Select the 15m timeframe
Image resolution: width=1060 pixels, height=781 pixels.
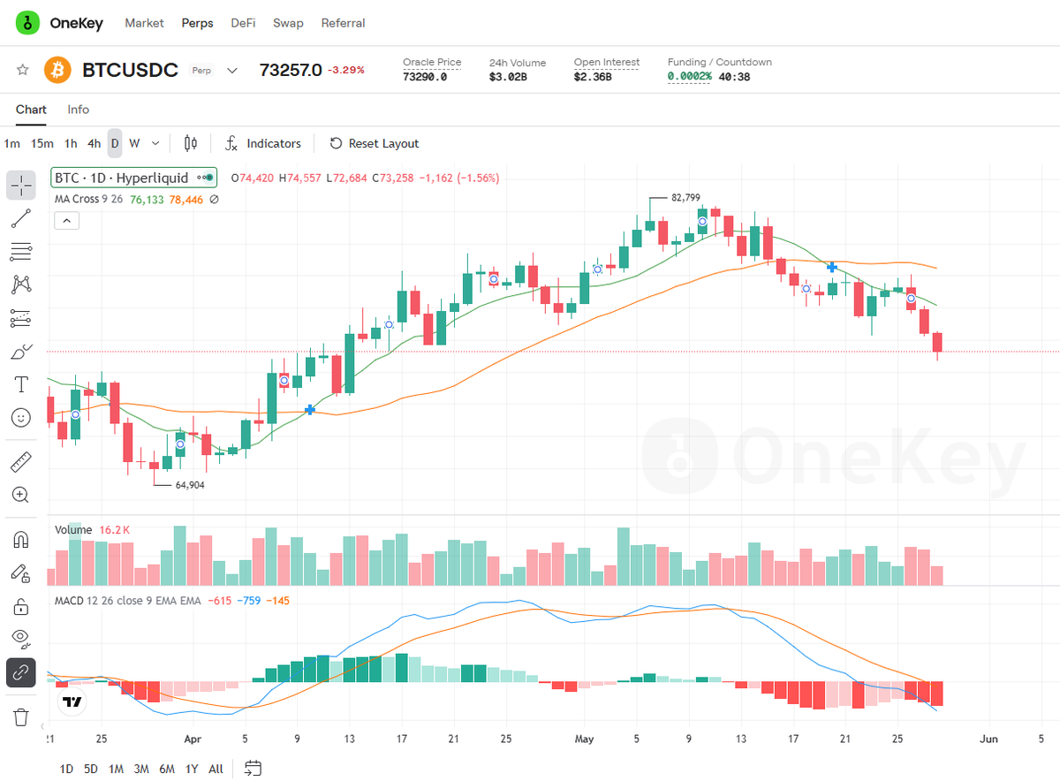tap(42, 143)
